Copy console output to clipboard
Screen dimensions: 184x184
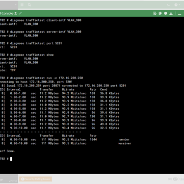(160, 13)
